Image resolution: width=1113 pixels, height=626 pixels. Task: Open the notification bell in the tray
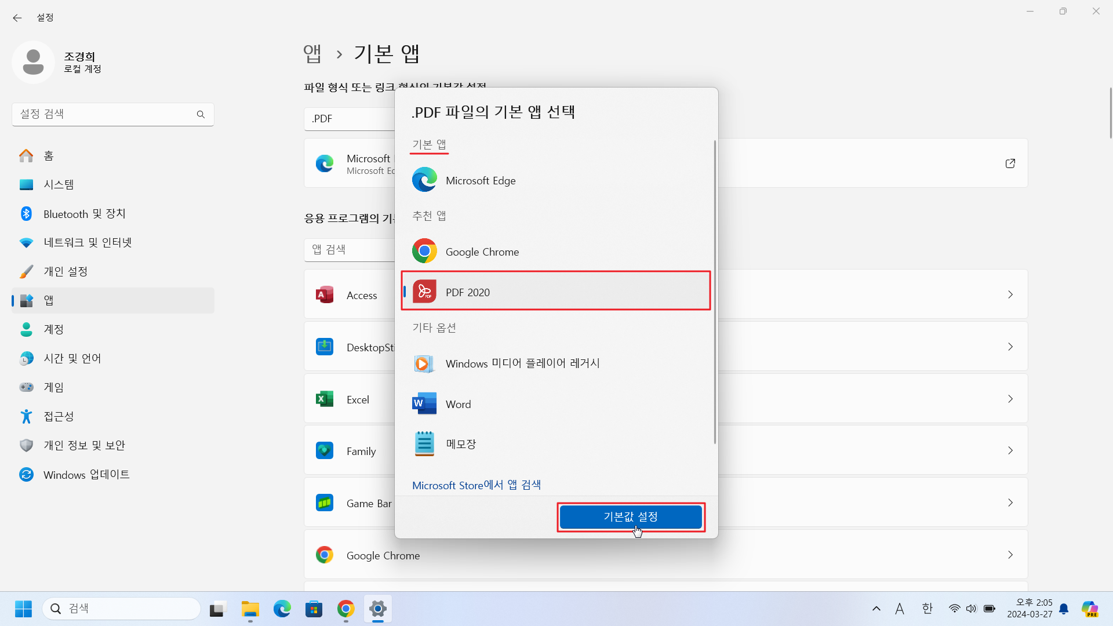coord(1064,609)
